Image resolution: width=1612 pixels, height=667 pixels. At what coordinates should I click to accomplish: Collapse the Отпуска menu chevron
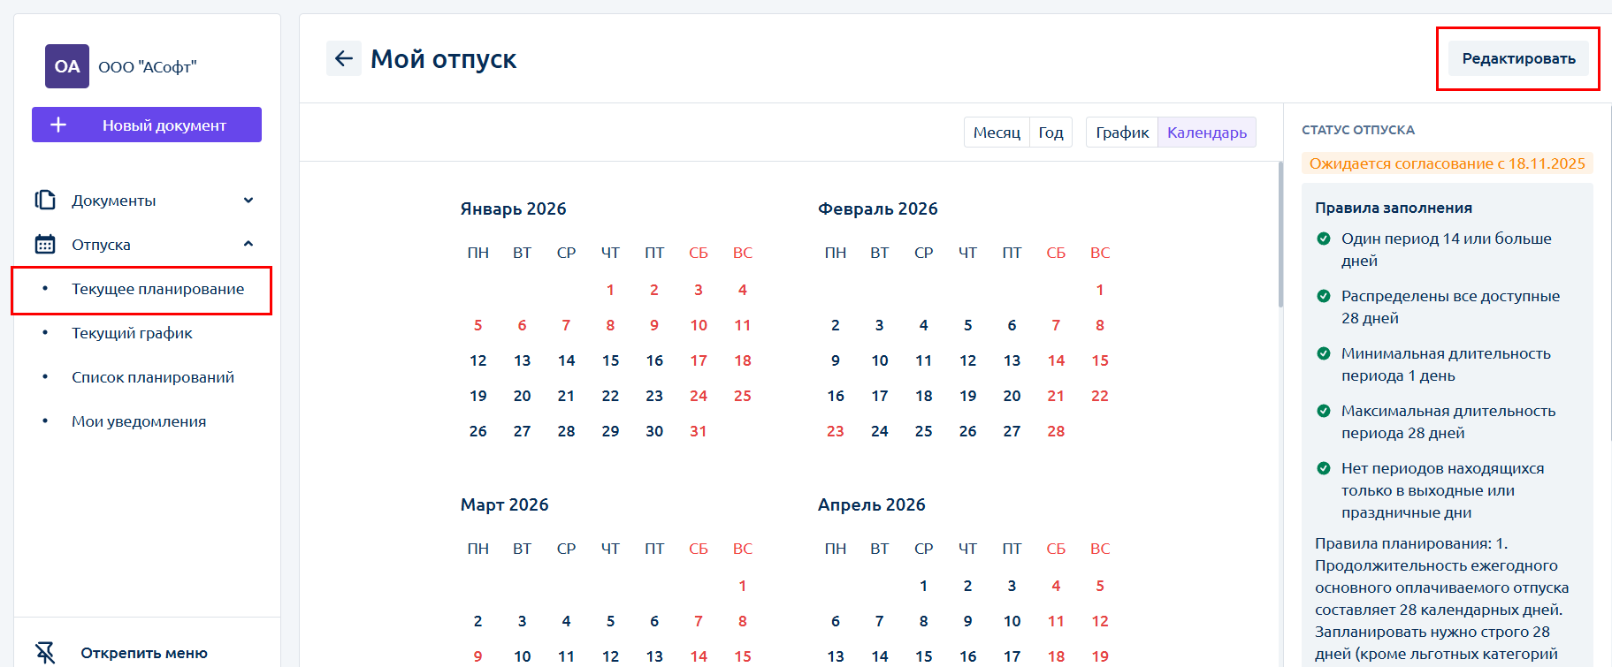point(248,245)
